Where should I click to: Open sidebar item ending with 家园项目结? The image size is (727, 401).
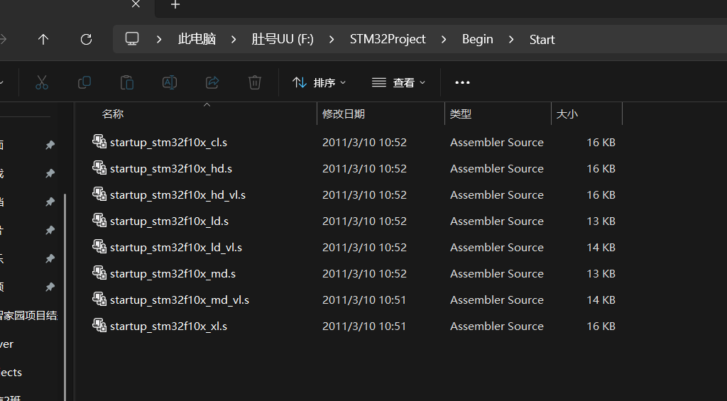(x=28, y=316)
